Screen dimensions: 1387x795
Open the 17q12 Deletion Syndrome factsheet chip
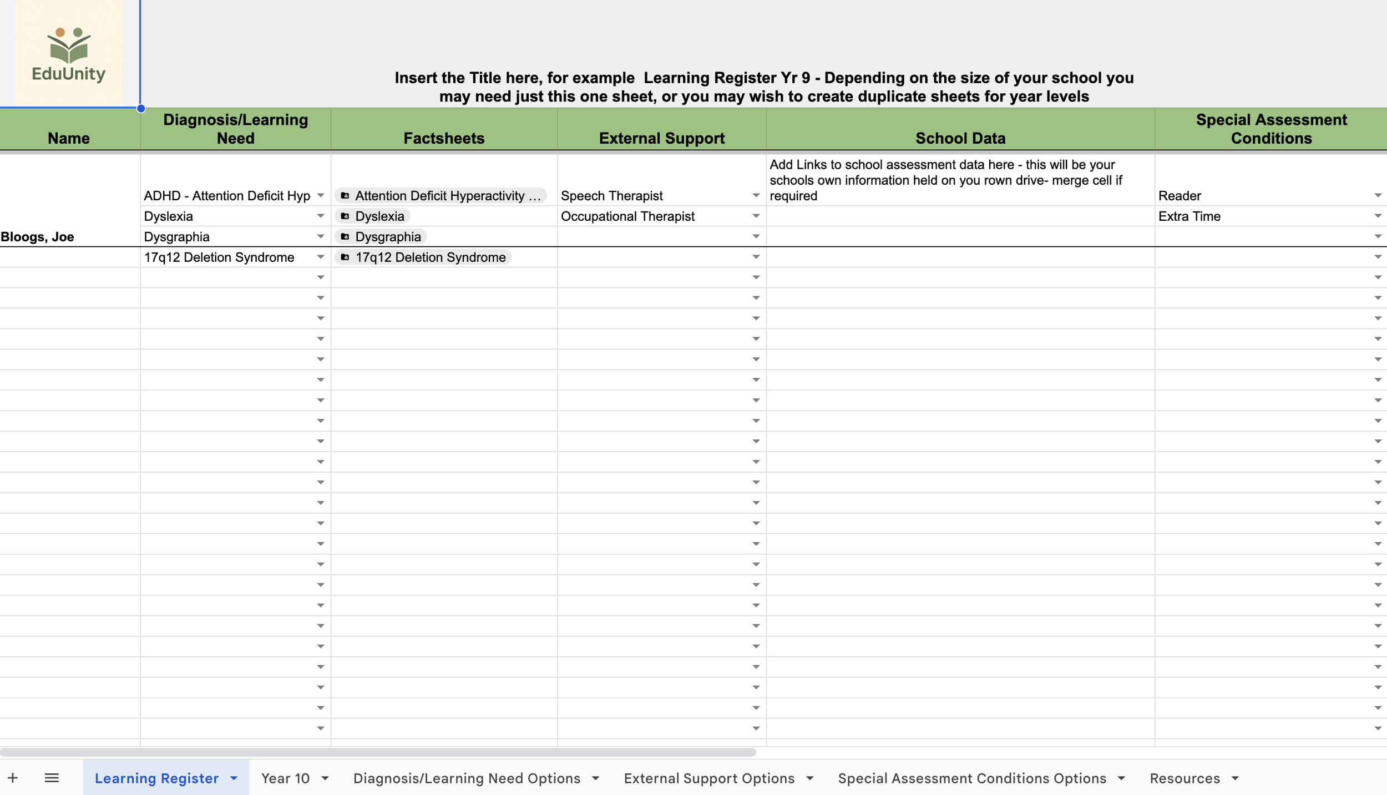pos(423,257)
